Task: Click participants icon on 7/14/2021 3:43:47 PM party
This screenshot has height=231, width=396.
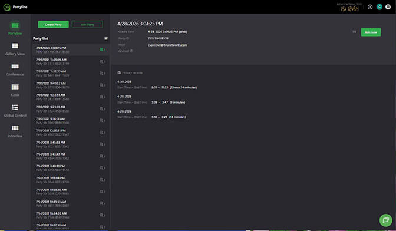Action: point(103,156)
